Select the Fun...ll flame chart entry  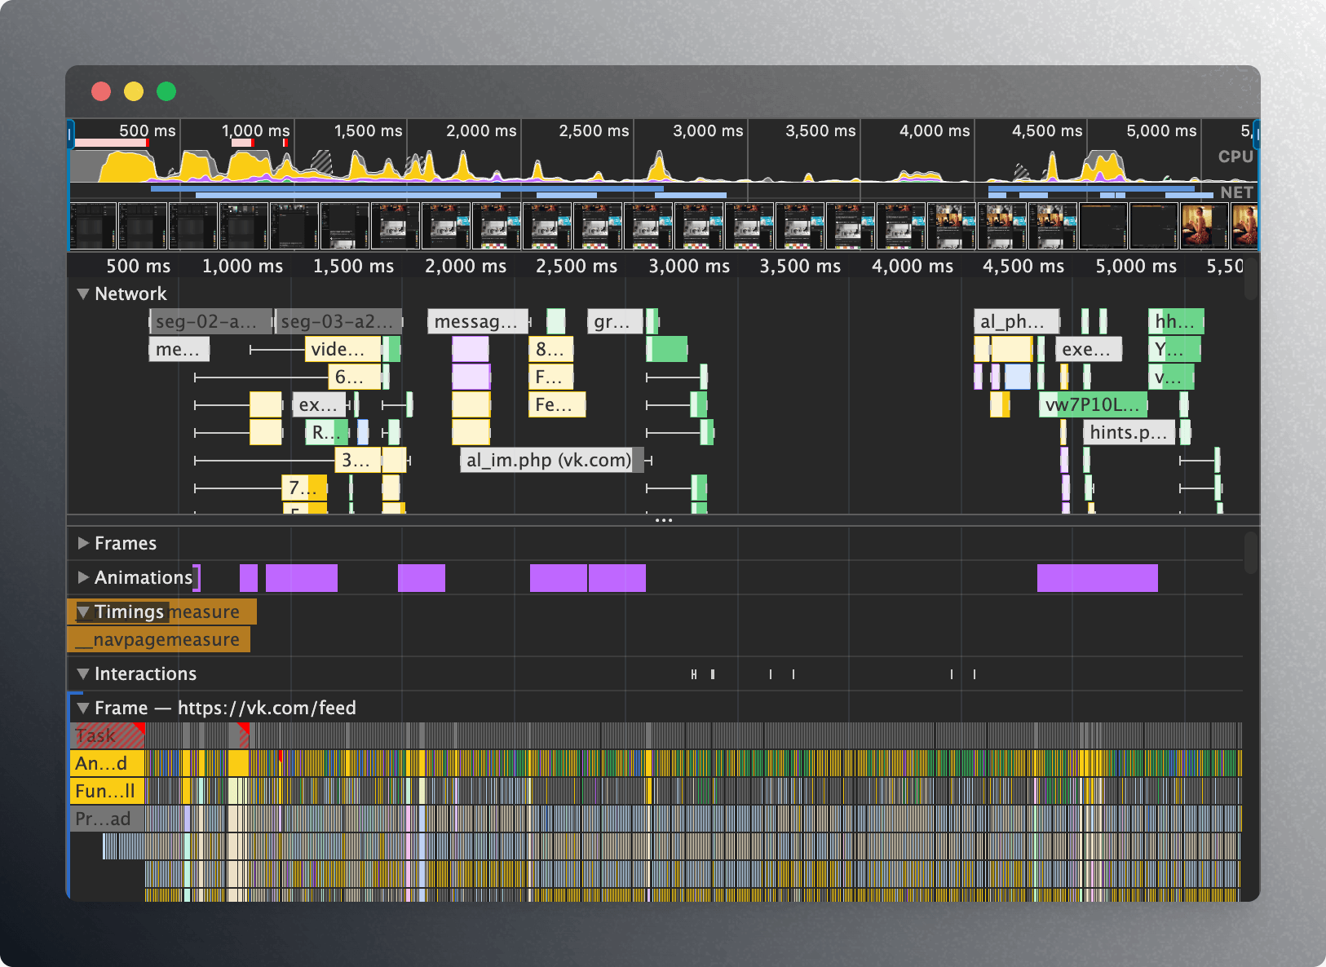coord(107,792)
